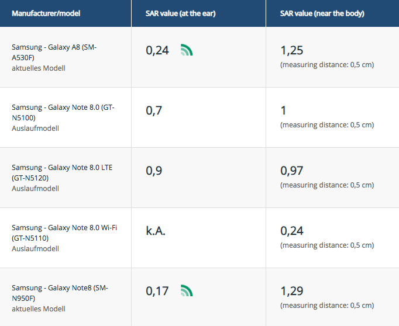Click the SAR value (near the body) header
Viewport: 399px width, 326px height.
pyautogui.click(x=322, y=13)
